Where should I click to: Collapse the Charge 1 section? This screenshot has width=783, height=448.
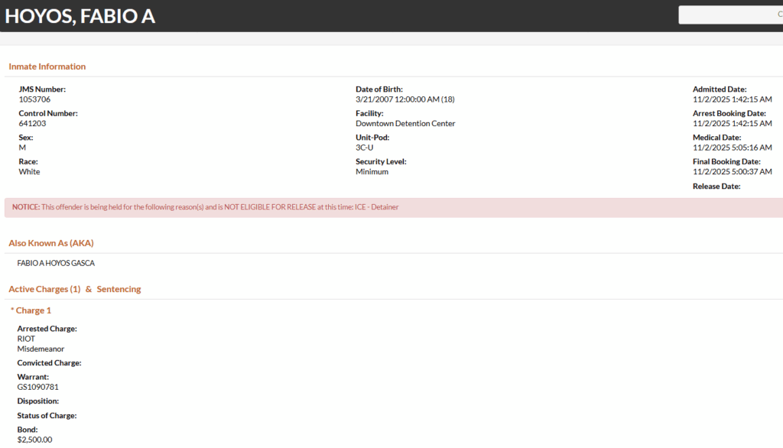point(31,310)
